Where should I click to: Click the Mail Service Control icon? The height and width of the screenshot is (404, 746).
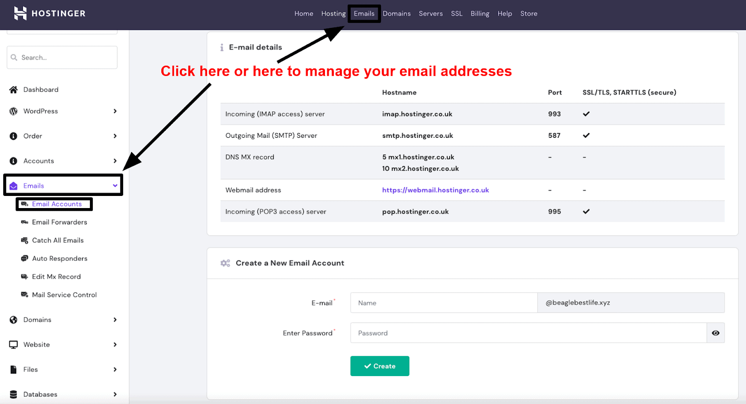[x=25, y=295]
